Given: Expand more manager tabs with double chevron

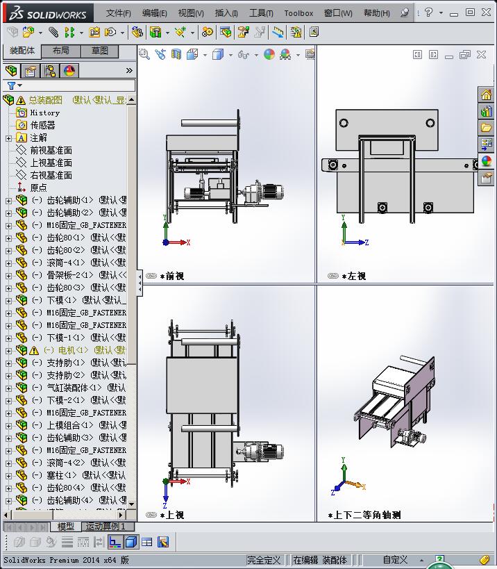Looking at the screenshot, I should coord(129,70).
